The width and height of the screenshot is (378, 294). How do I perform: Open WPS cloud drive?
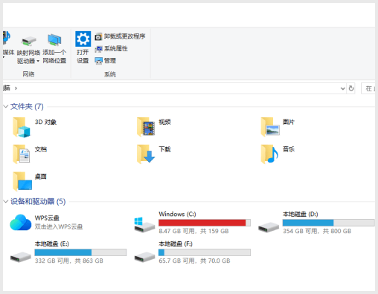pos(46,222)
